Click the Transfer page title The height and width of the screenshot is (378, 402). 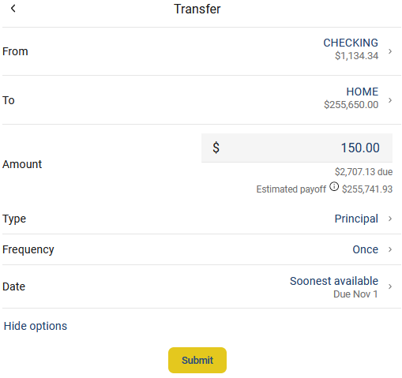coord(197,9)
